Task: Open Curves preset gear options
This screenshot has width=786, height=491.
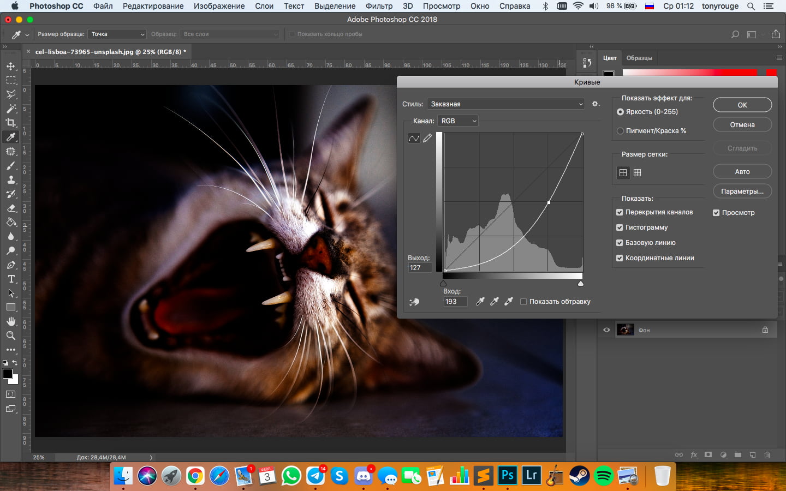Action: [x=596, y=104]
